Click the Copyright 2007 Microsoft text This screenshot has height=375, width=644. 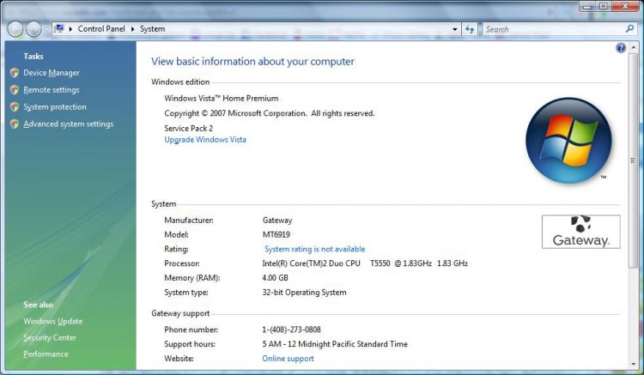tap(270, 113)
